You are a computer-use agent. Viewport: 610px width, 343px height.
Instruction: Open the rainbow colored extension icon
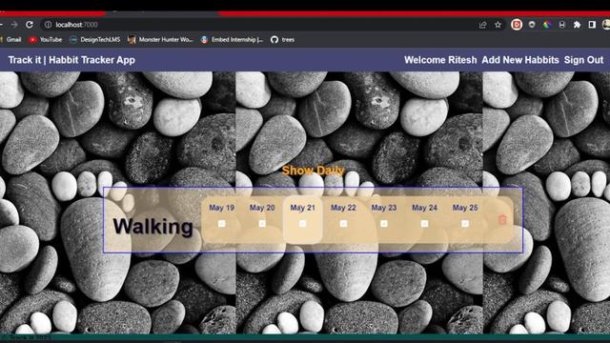point(546,25)
